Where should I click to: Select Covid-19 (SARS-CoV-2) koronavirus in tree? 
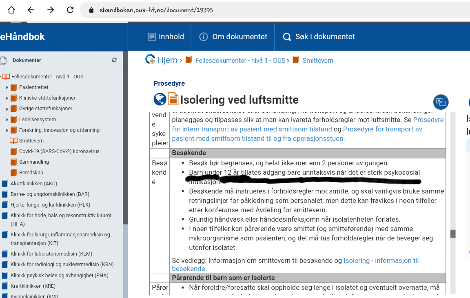pos(59,151)
